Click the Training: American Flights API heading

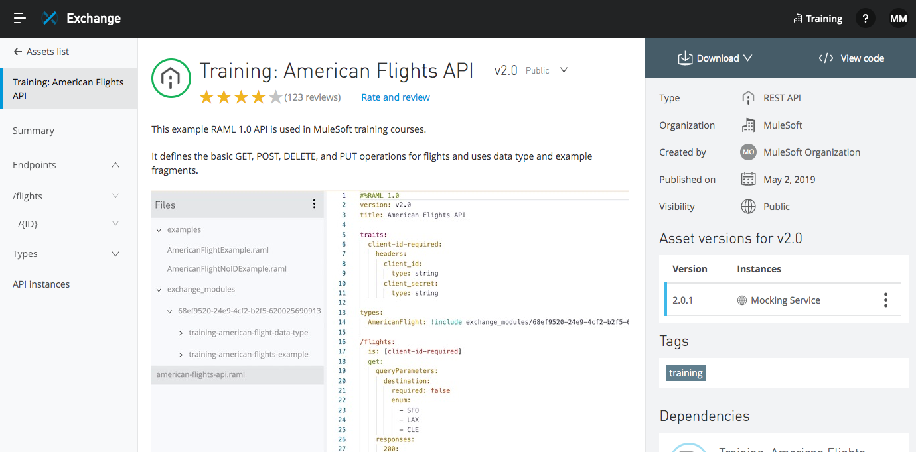(x=337, y=70)
